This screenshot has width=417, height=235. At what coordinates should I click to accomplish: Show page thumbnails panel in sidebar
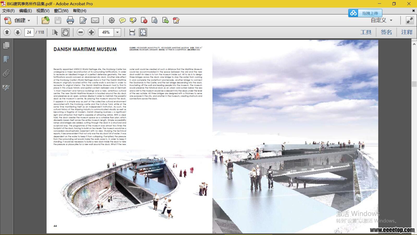point(6,45)
